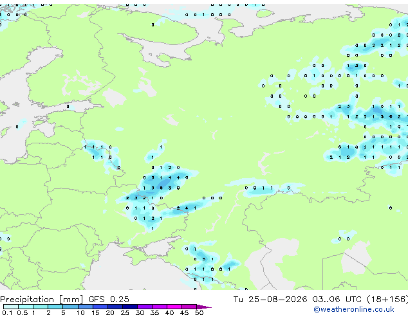Click the '45' legend label
Screen dimensions: 408x315
[x=184, y=312]
